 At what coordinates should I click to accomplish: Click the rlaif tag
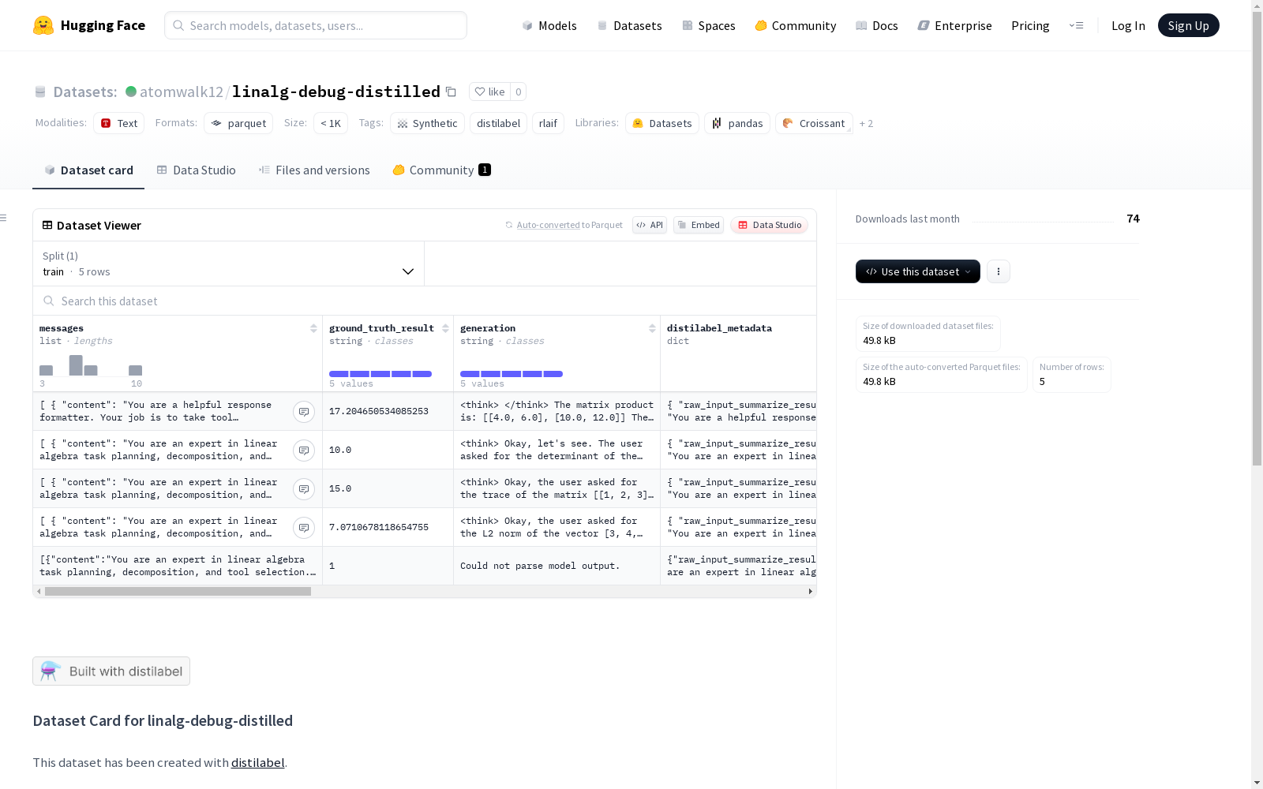(548, 123)
